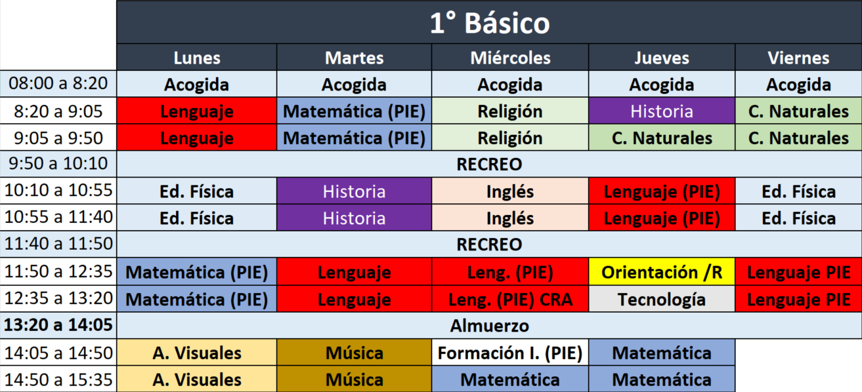
Task: Click the Tecnología cell on Jueves
Action: coord(662,299)
